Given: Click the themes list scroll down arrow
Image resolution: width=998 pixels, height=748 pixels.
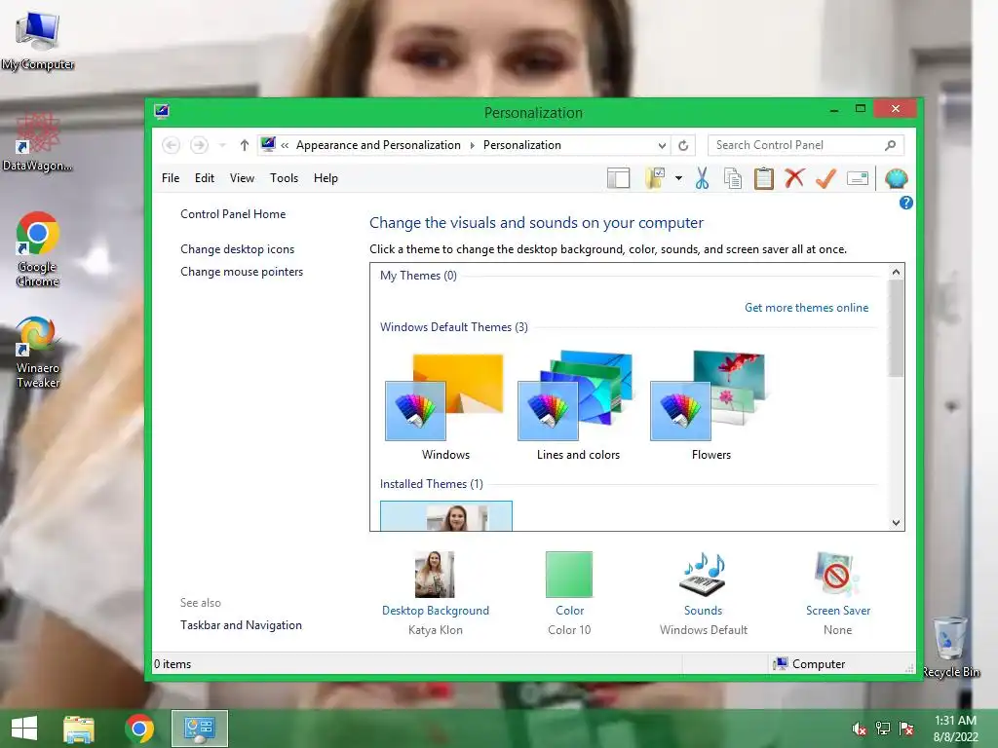Looking at the screenshot, I should [897, 523].
